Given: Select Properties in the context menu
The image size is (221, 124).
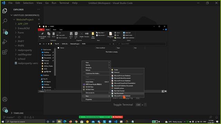Looking at the screenshot, I should (x=96, y=100).
